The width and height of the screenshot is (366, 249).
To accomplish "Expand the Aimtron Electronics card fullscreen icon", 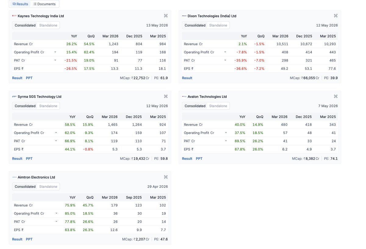I will coord(166,177).
